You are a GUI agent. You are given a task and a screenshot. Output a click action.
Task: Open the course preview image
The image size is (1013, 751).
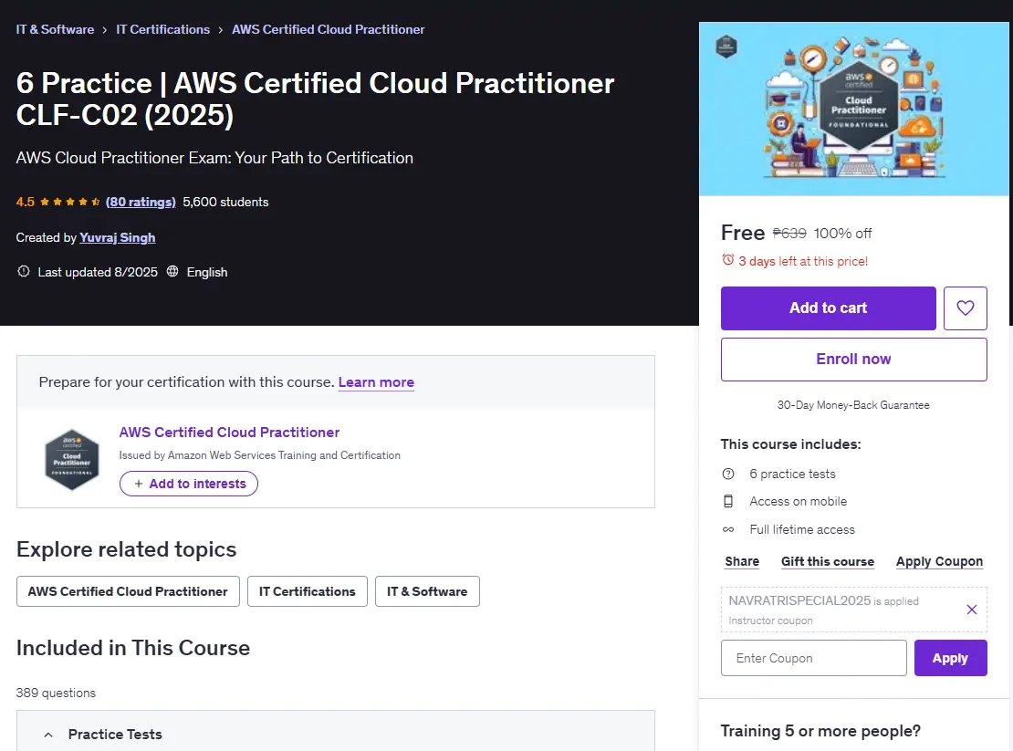point(853,110)
